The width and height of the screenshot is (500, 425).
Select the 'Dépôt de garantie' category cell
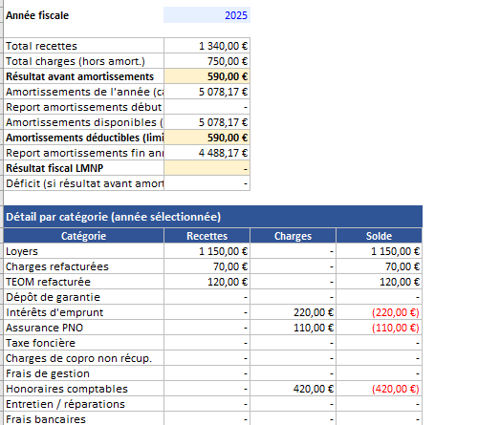pyautogui.click(x=84, y=297)
